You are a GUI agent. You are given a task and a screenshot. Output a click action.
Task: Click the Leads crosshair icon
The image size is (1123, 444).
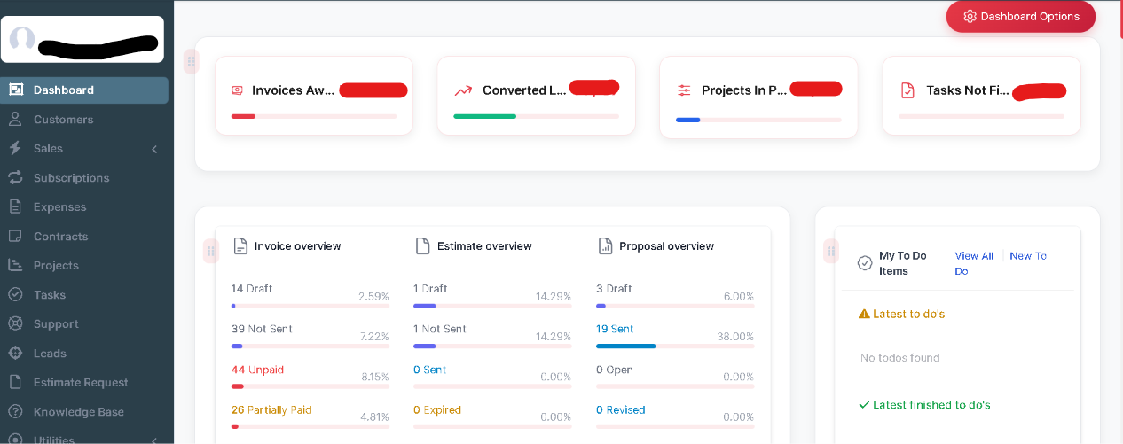click(15, 353)
